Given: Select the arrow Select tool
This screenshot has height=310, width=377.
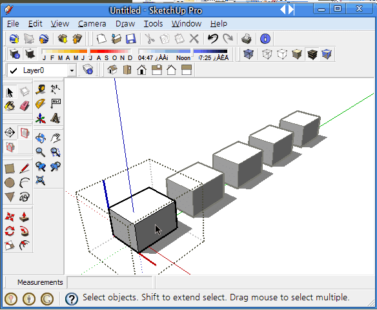Looking at the screenshot, I should pyautogui.click(x=10, y=92).
